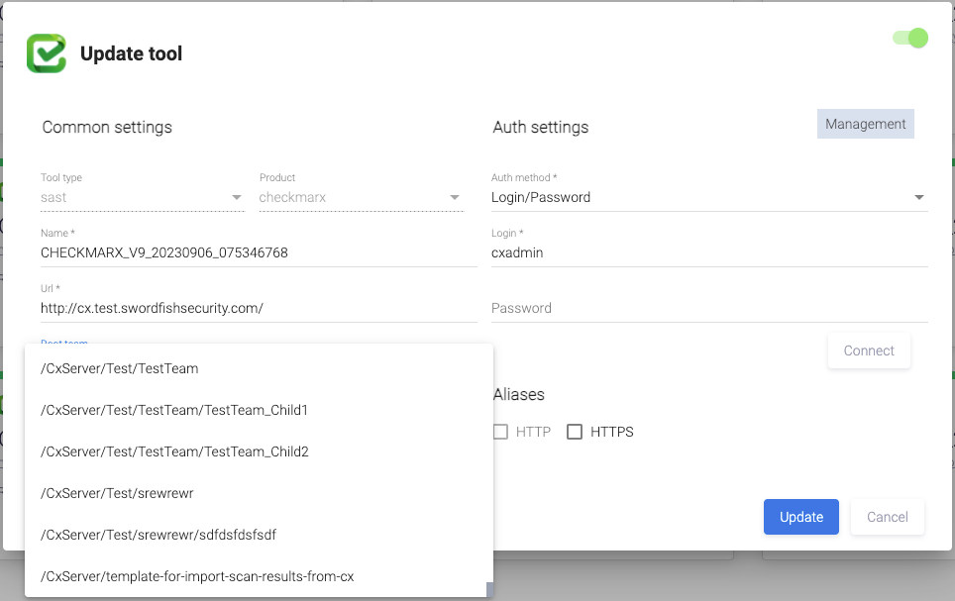Focus the Login field containing cxadmin
This screenshot has width=955, height=601.
tap(709, 252)
